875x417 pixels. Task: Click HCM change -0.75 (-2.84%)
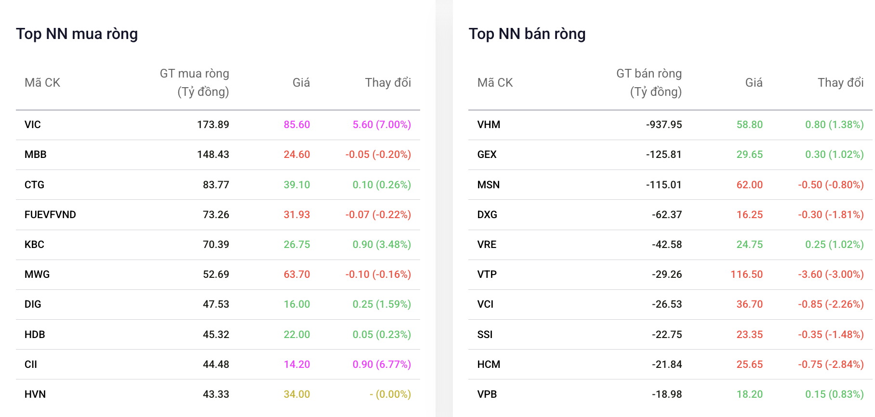click(x=831, y=365)
